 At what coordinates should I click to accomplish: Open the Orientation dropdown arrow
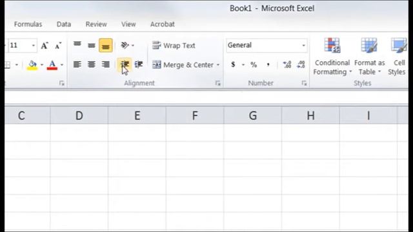[x=133, y=46]
